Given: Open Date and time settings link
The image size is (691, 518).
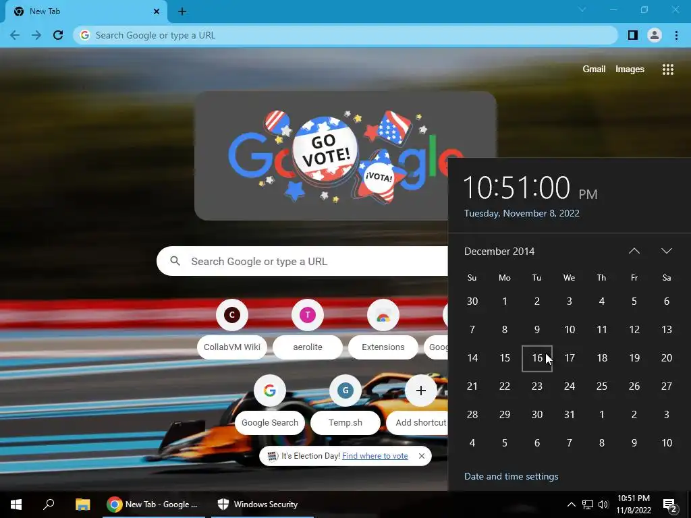Looking at the screenshot, I should tap(512, 476).
